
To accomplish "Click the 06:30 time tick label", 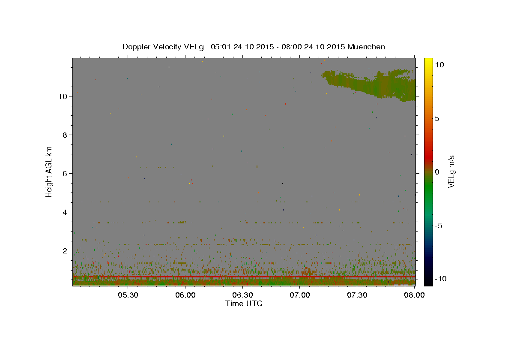I will point(242,295).
